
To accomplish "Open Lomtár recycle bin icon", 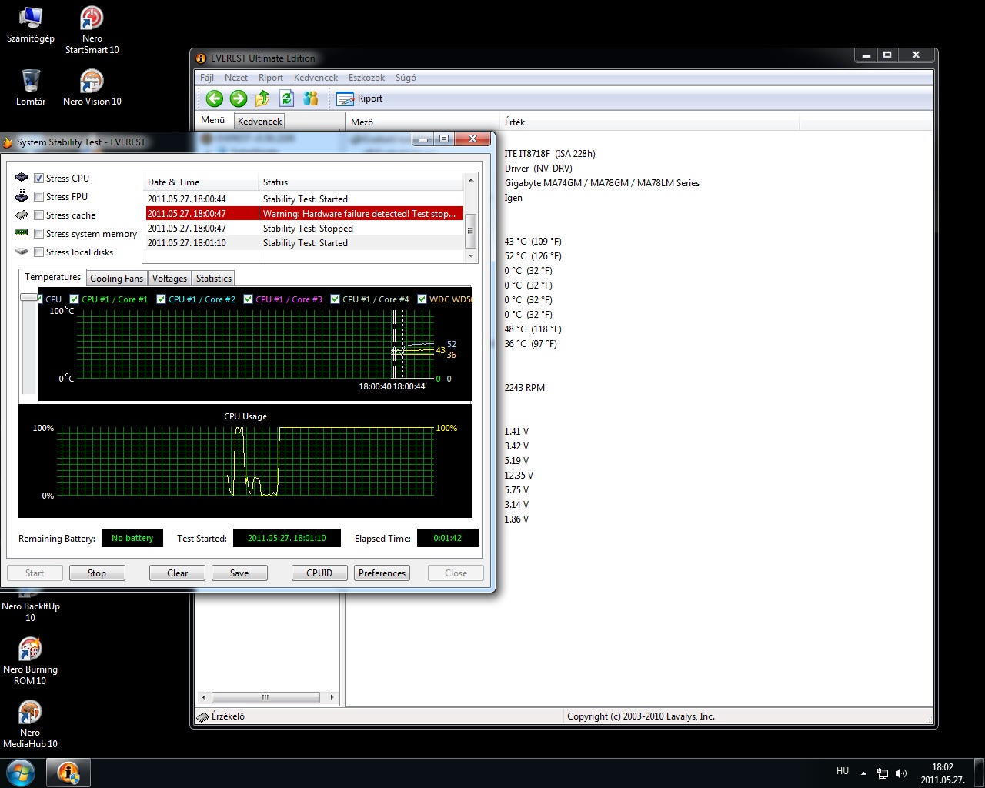I will (31, 87).
